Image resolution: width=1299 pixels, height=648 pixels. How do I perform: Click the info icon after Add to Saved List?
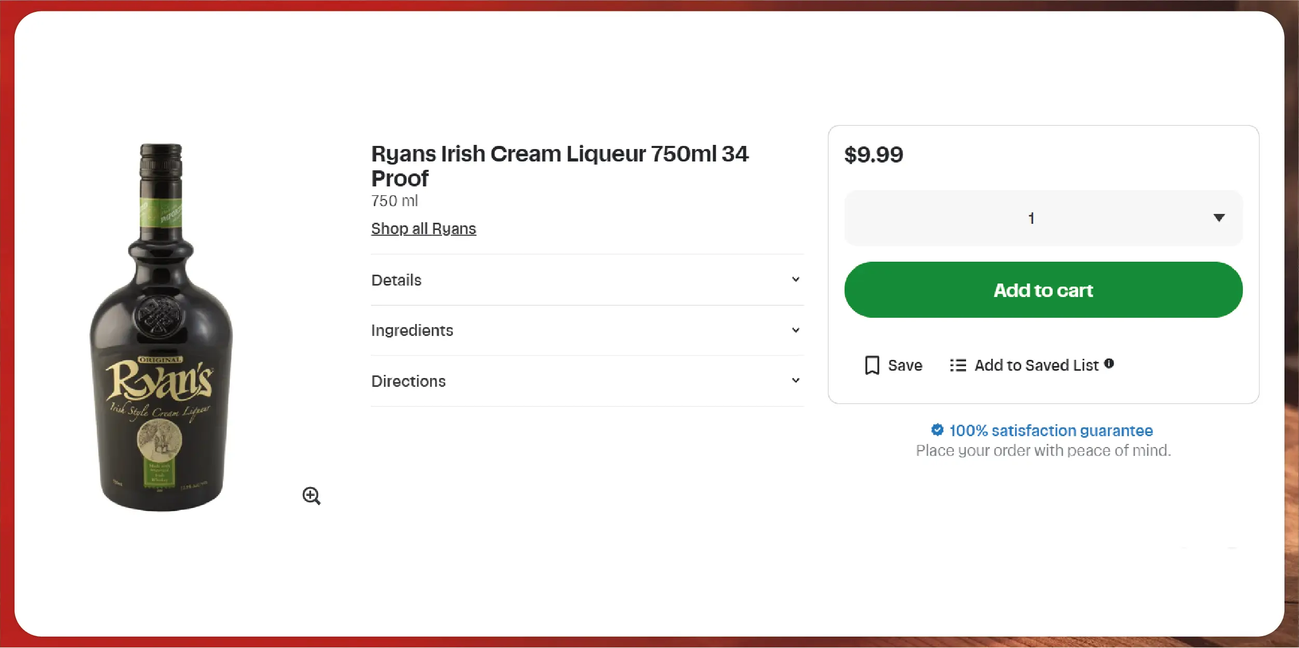pos(1109,363)
